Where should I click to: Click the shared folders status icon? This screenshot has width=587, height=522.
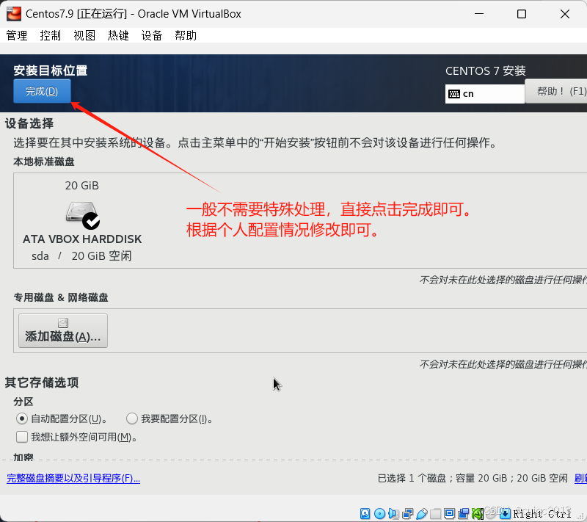[x=435, y=513]
